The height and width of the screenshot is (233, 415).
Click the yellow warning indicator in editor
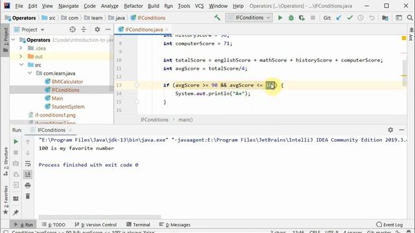point(404,38)
